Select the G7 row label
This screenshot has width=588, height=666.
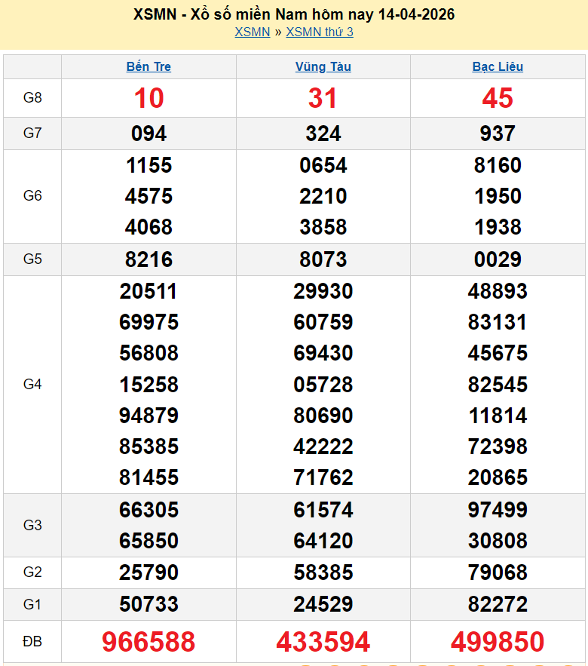tap(32, 134)
